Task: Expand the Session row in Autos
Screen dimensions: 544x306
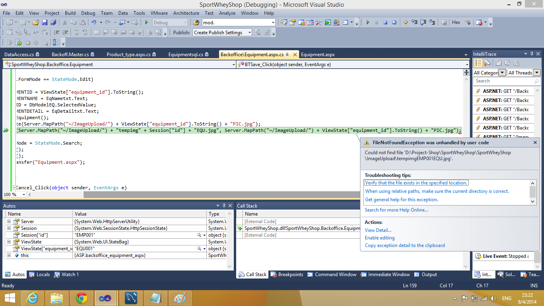Action: click(9, 228)
